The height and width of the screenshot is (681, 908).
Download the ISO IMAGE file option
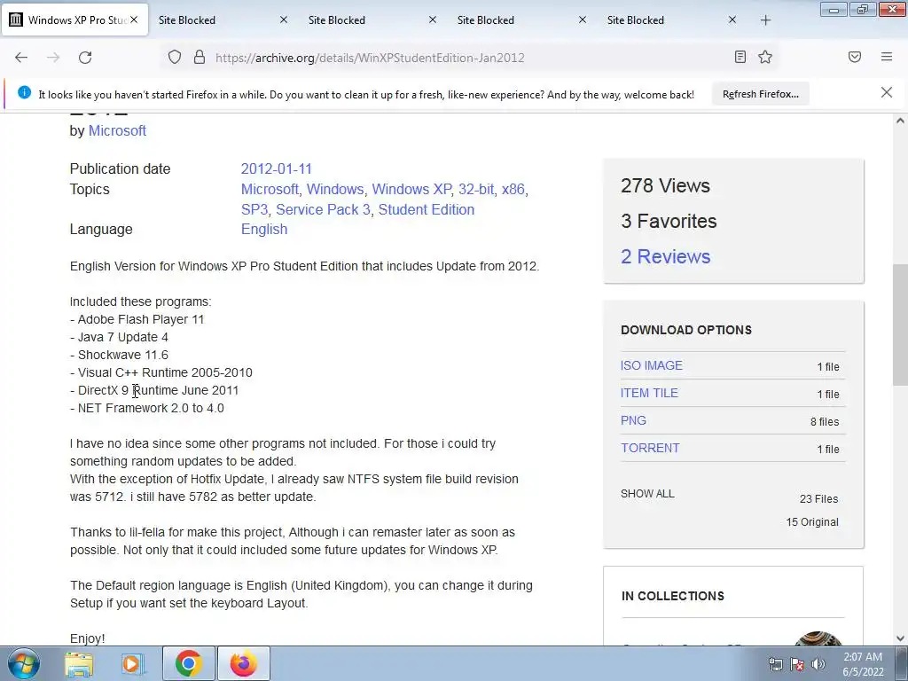click(652, 365)
